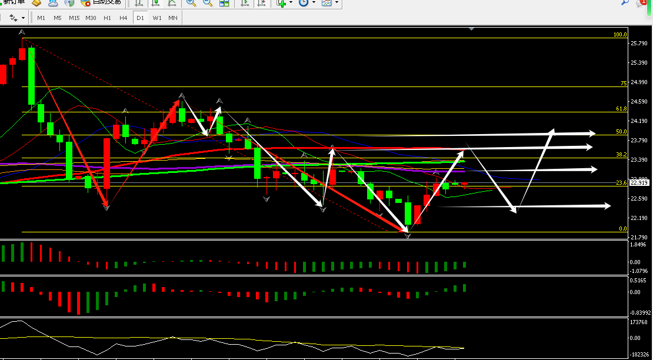The width and height of the screenshot is (653, 360).
Task: Switch chart to candlestick display
Action: tap(155, 3)
